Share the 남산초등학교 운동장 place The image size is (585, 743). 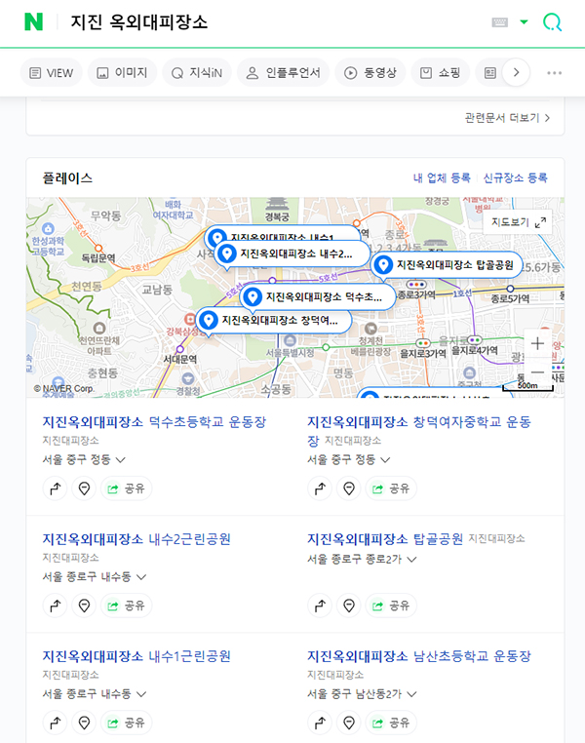click(x=391, y=723)
